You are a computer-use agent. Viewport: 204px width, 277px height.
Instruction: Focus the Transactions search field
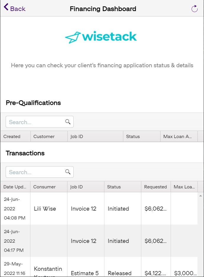pos(40,172)
